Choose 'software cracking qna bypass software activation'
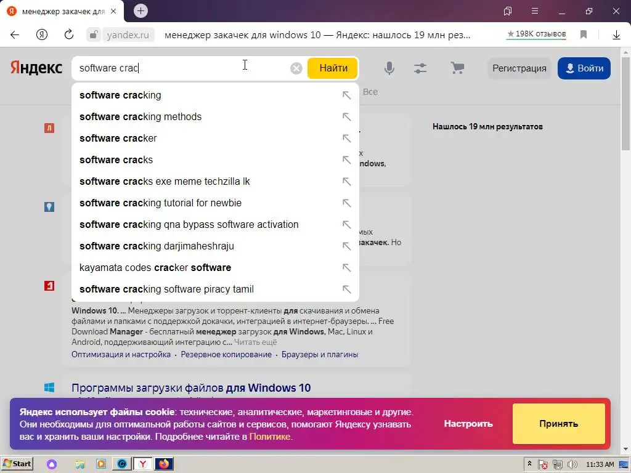 pyautogui.click(x=215, y=224)
